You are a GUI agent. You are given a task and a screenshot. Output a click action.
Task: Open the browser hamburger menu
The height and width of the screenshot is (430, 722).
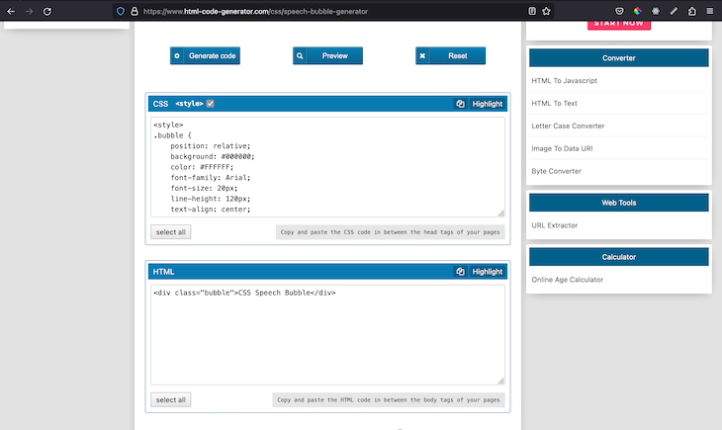pyautogui.click(x=710, y=11)
